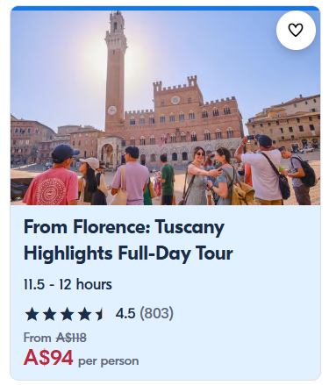Click the struck-through A$118 original price

(x=71, y=338)
